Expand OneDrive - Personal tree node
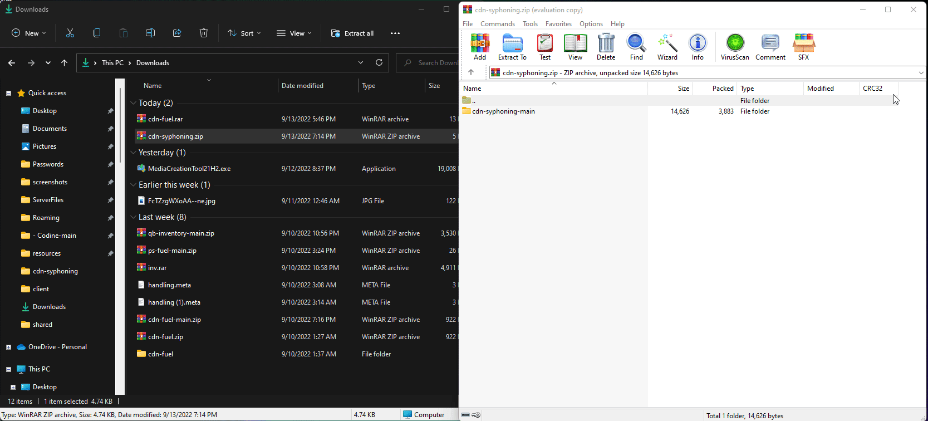This screenshot has height=421, width=928. point(8,347)
